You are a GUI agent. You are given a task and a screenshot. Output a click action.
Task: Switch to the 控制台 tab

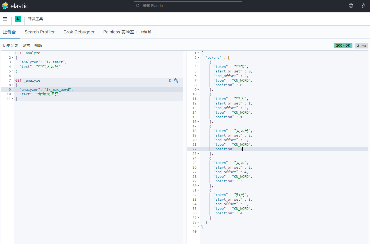tap(9, 32)
